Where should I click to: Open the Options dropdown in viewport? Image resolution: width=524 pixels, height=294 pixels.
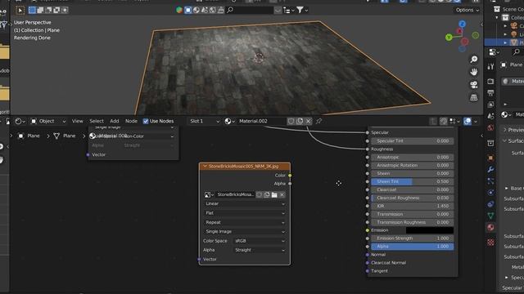pyautogui.click(x=468, y=10)
